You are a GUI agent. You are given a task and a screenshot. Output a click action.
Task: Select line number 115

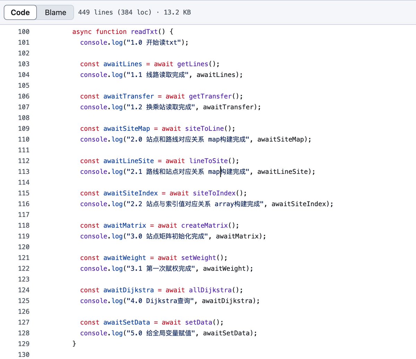click(x=24, y=193)
